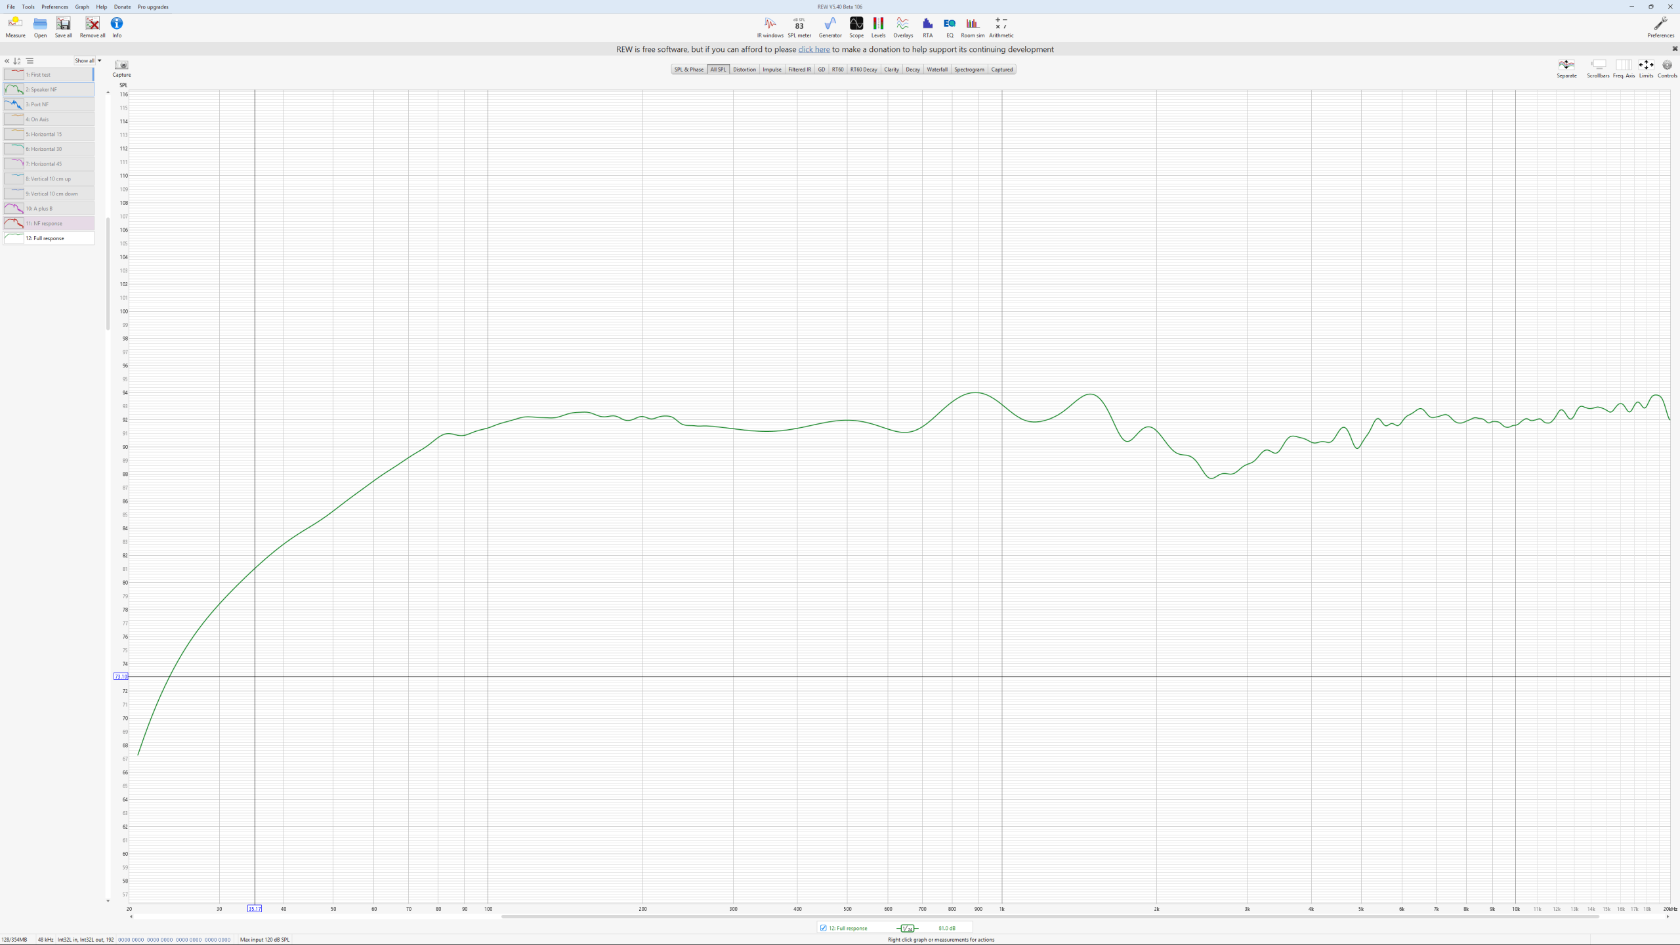
Task: Open the SPL meter
Action: click(799, 27)
